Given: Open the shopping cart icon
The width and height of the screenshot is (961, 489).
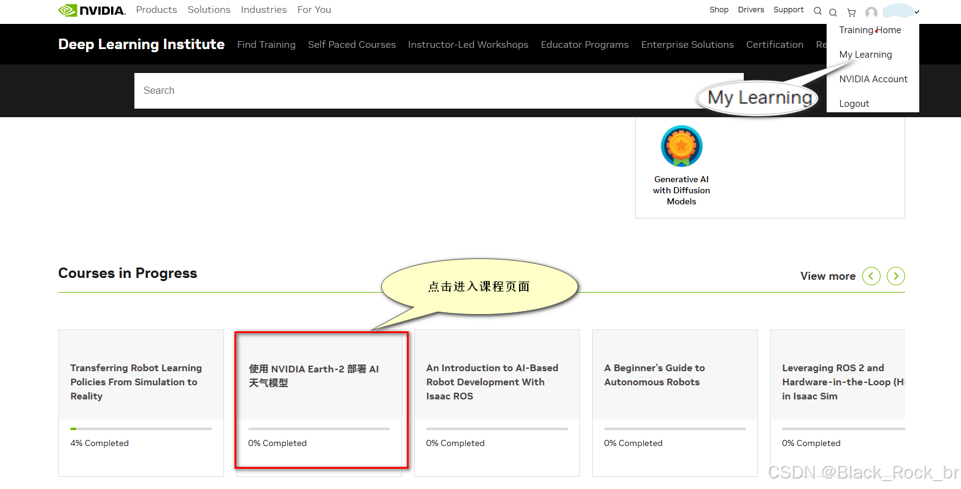Looking at the screenshot, I should click(851, 12).
